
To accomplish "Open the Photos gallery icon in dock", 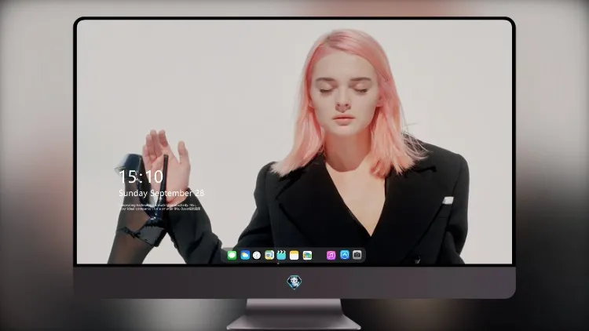I will pyautogui.click(x=307, y=255).
